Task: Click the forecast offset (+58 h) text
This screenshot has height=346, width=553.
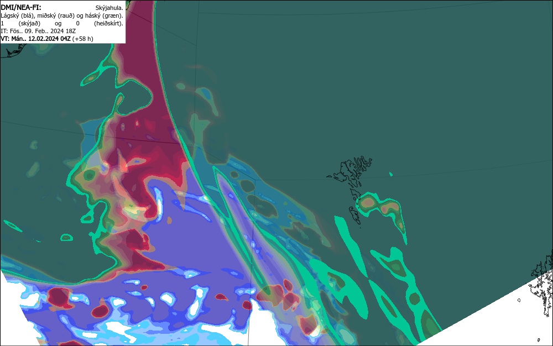Action: tap(83, 39)
